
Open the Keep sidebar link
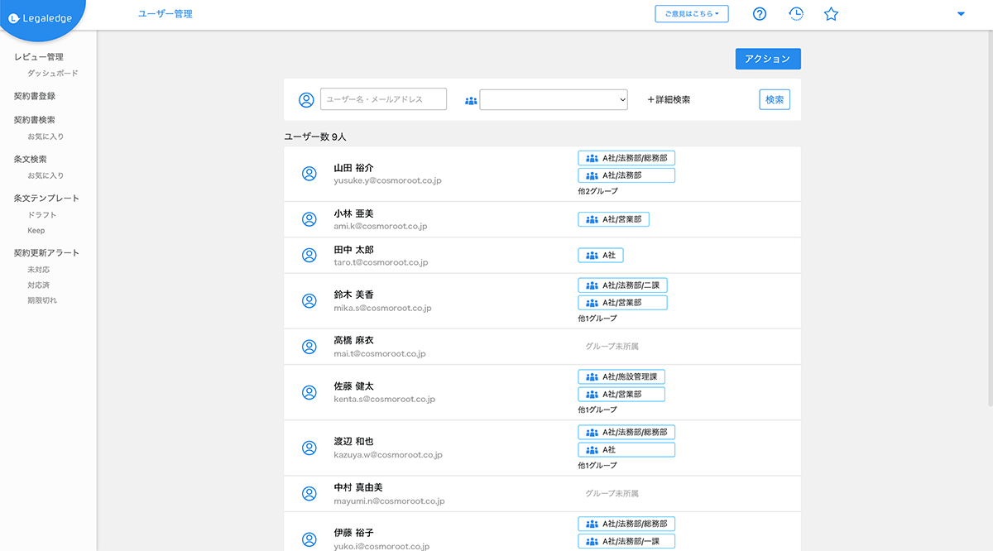[36, 231]
